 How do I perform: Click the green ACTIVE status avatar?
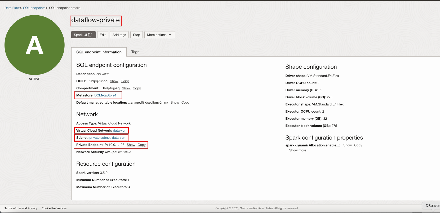34,45
